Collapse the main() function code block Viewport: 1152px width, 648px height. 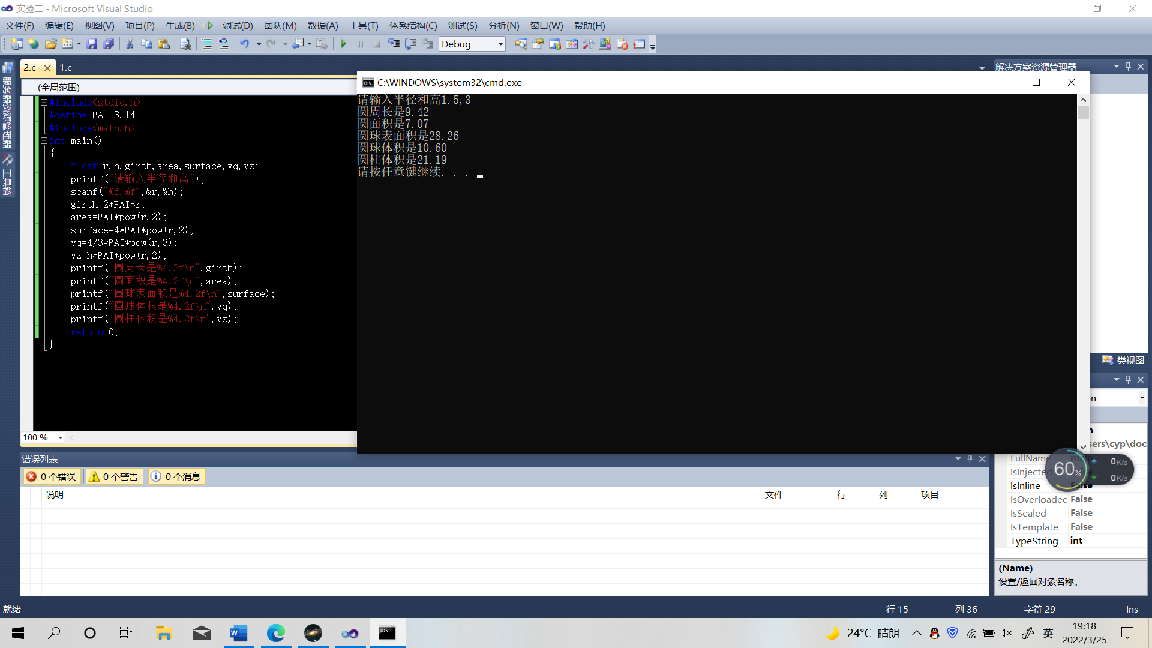pos(44,140)
